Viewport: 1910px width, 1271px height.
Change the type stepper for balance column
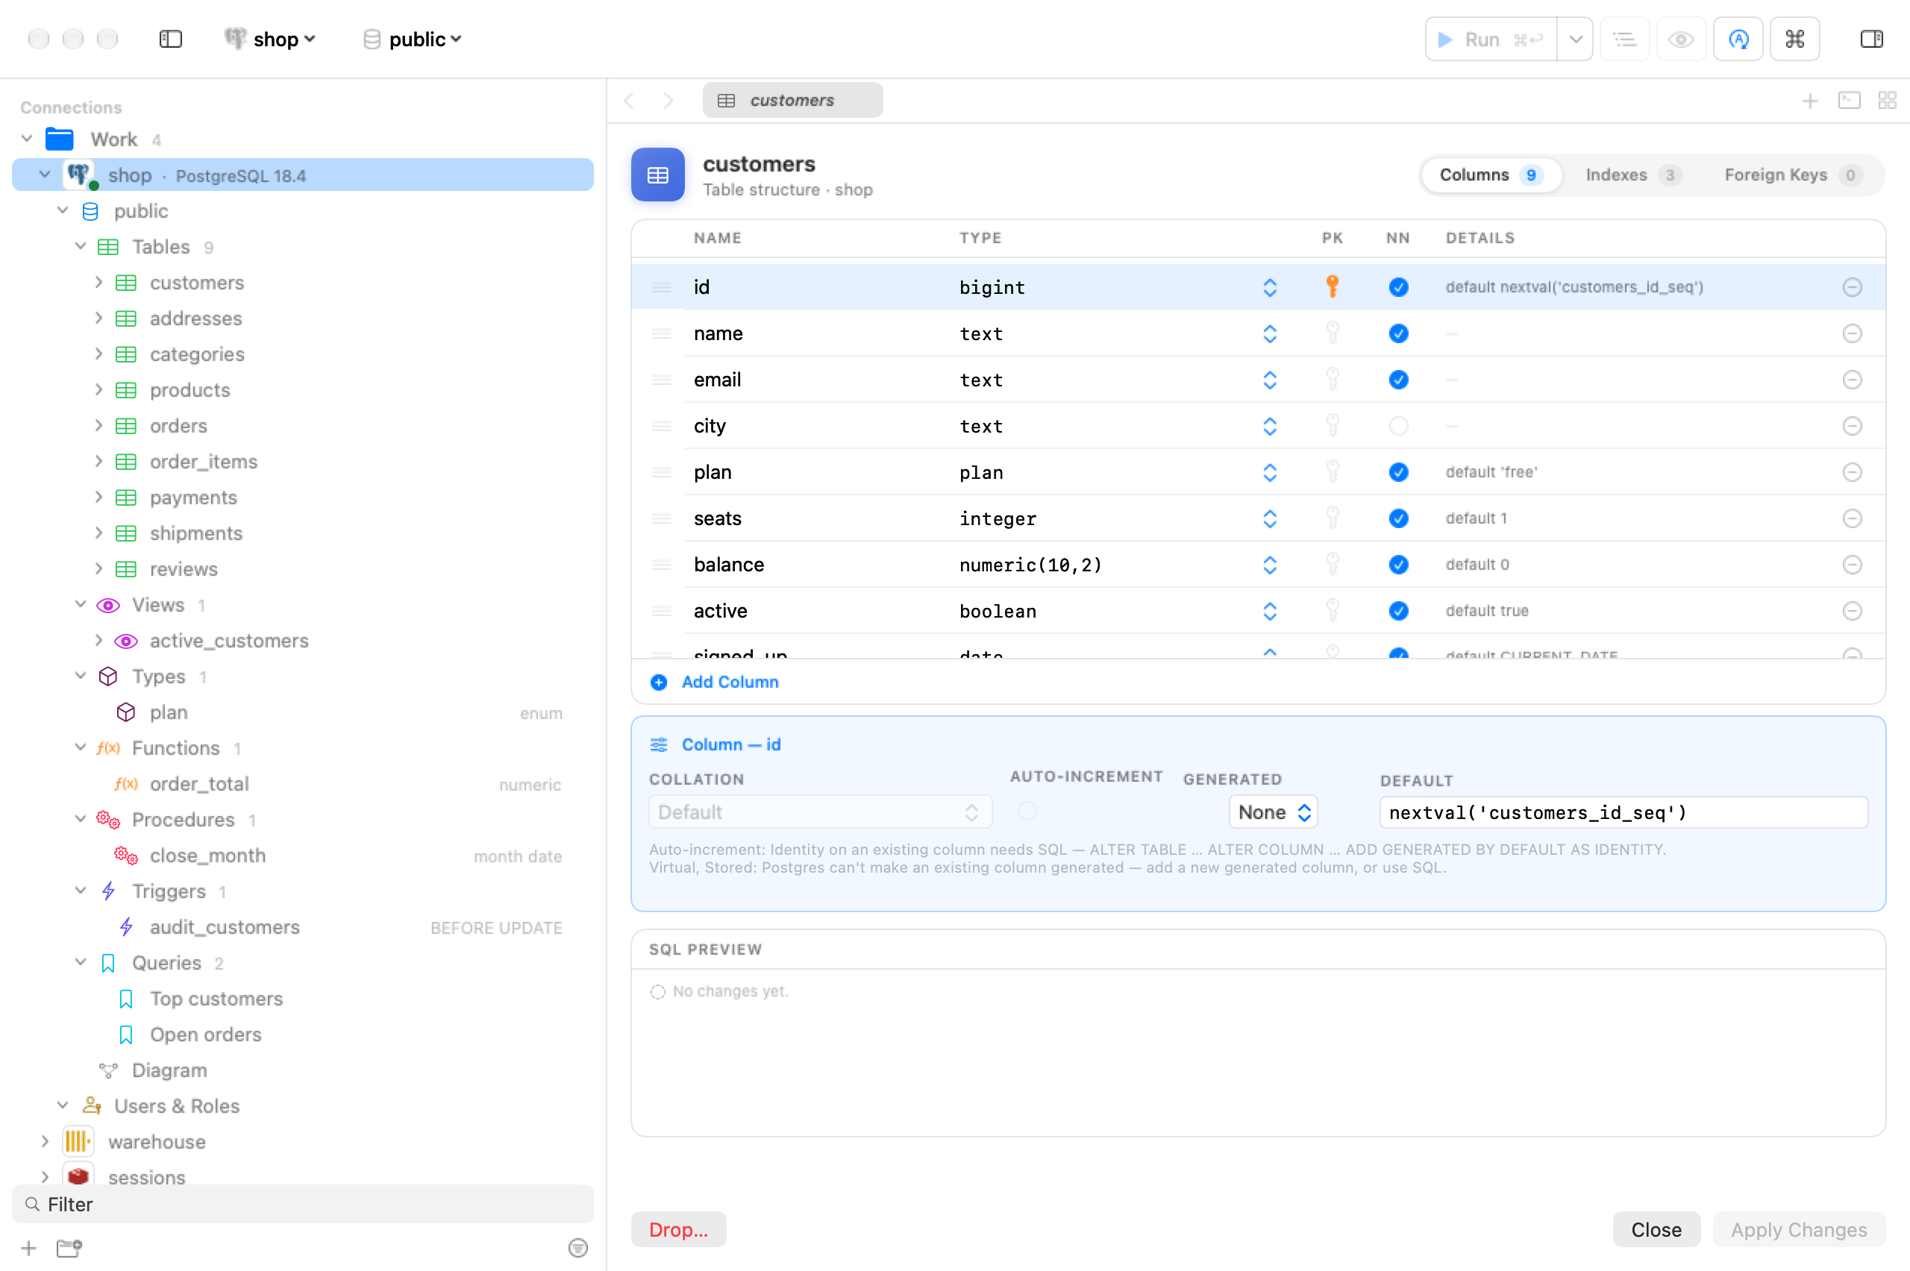coord(1270,564)
